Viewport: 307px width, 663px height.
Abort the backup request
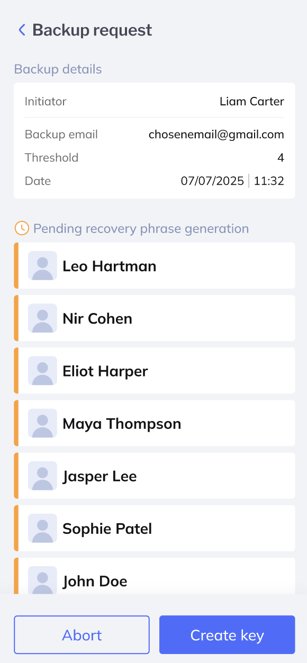pyautogui.click(x=82, y=635)
